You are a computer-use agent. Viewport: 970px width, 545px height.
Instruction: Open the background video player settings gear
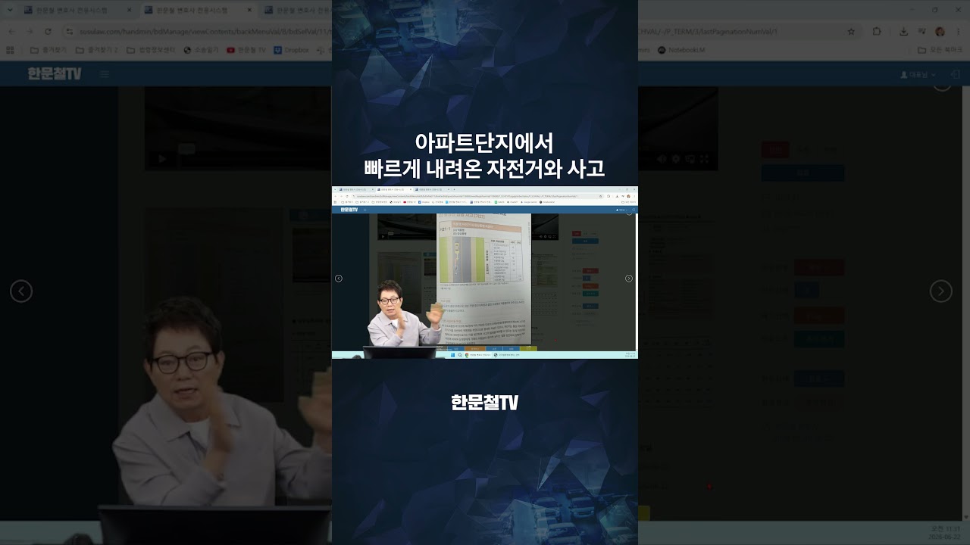point(676,159)
